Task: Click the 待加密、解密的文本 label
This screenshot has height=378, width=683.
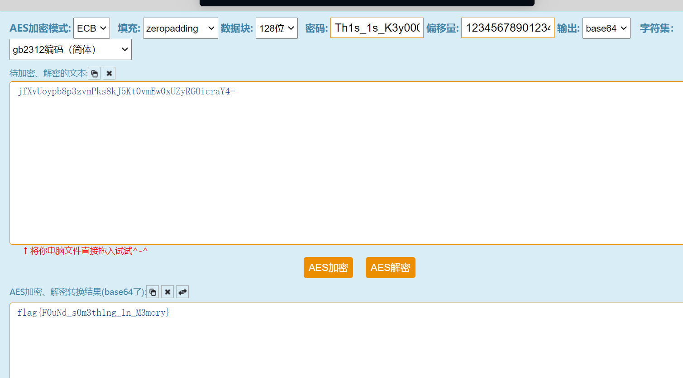Action: click(x=48, y=73)
